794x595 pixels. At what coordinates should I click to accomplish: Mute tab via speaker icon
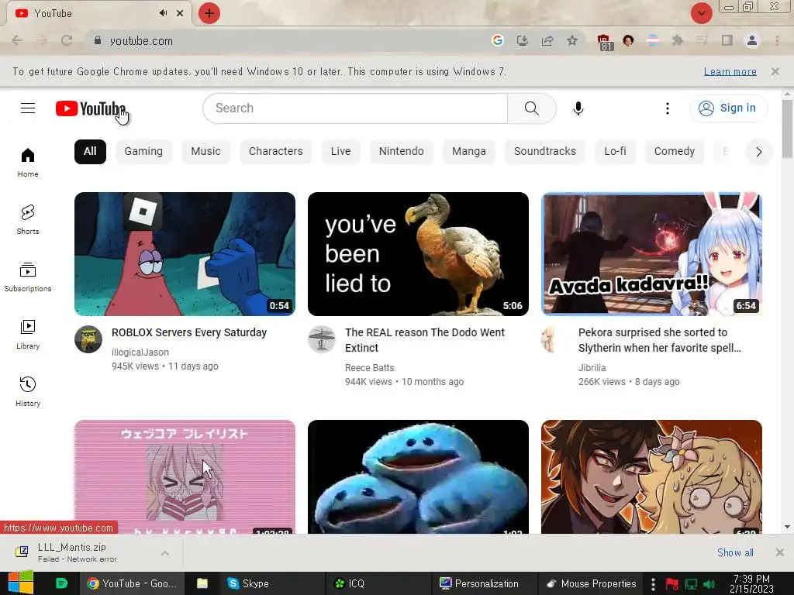click(163, 13)
